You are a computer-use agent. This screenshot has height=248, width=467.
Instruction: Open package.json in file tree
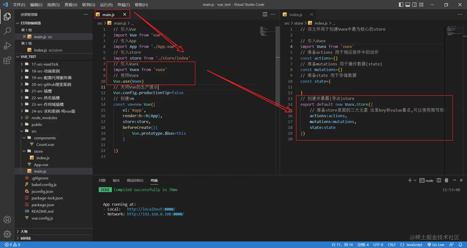click(54, 205)
